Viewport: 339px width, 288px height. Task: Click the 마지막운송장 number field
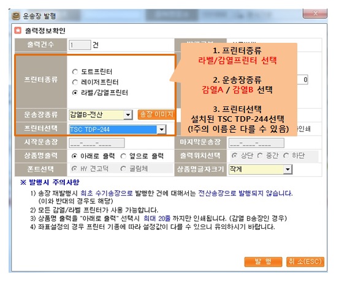pyautogui.click(x=256, y=143)
